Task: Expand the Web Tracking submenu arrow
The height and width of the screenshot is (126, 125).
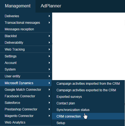Action: point(49,49)
